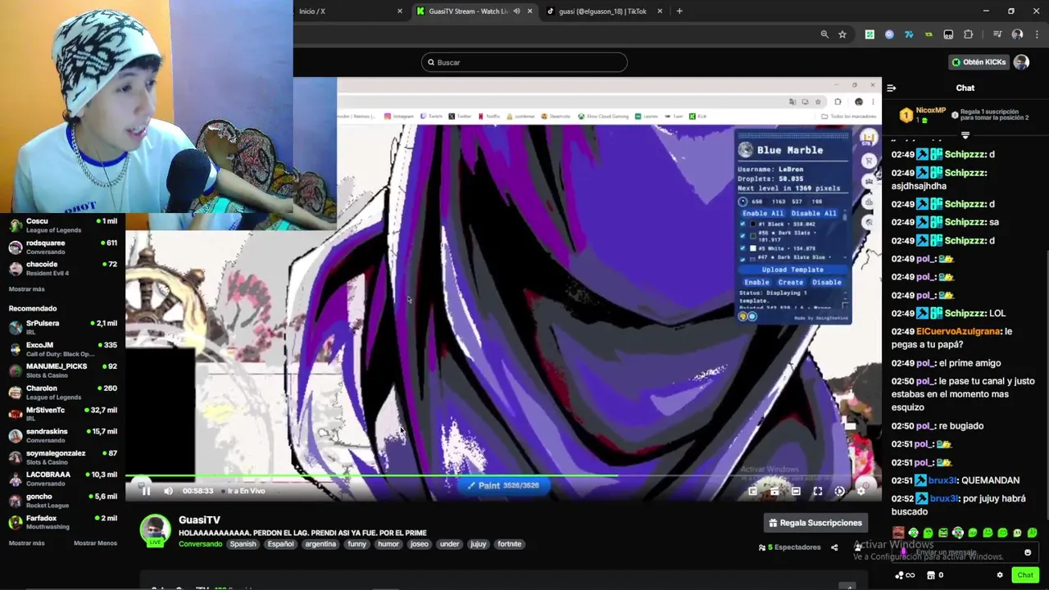
Task: Click Enable All in the Blue Marble panel
Action: tap(762, 213)
